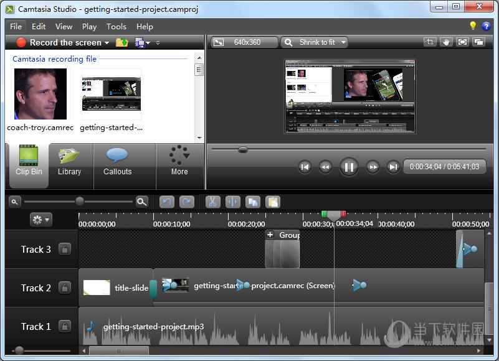This screenshot has width=499, height=361.
Task: Toggle the lock on Track 1
Action: (x=65, y=326)
